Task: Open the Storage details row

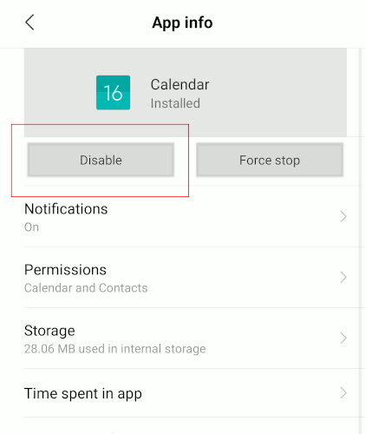Action: (186, 339)
